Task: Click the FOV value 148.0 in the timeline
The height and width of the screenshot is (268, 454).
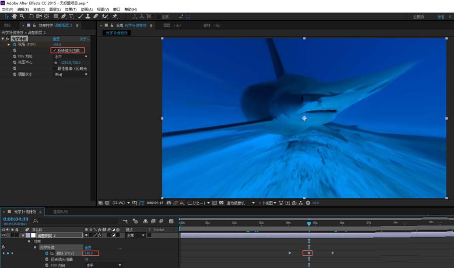Action: coord(89,253)
